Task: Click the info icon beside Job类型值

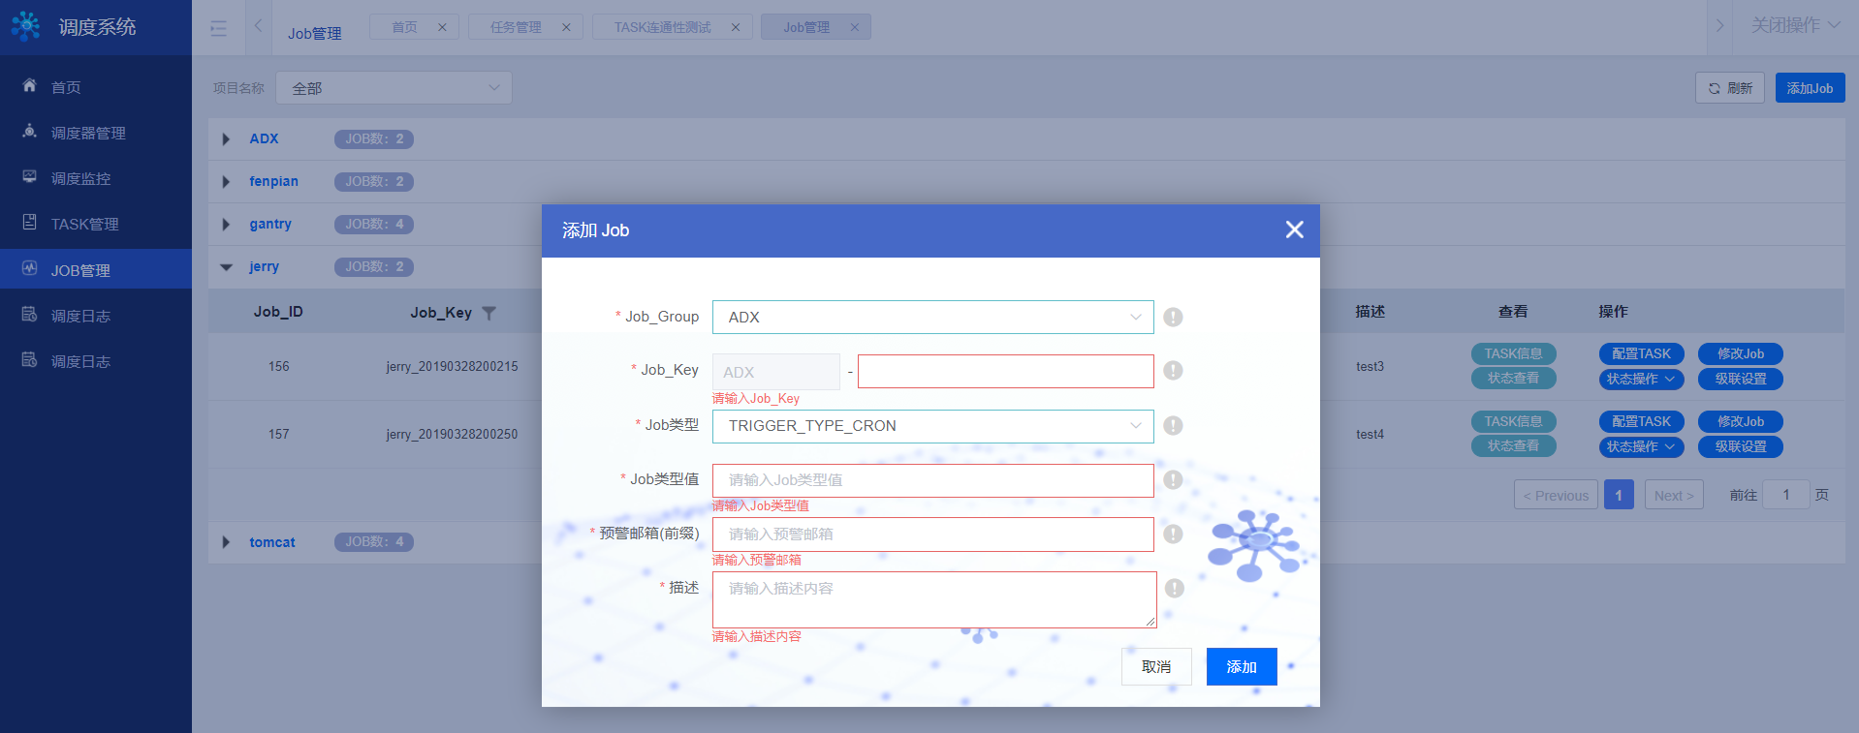Action: coord(1173,479)
